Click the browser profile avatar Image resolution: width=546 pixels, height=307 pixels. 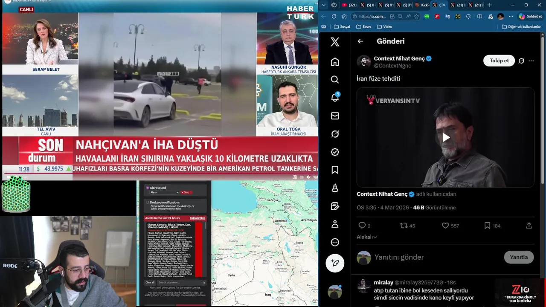(x=500, y=16)
